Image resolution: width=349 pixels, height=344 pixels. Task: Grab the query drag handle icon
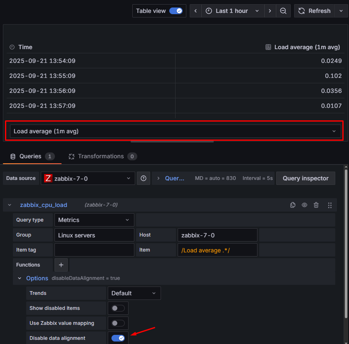330,205
